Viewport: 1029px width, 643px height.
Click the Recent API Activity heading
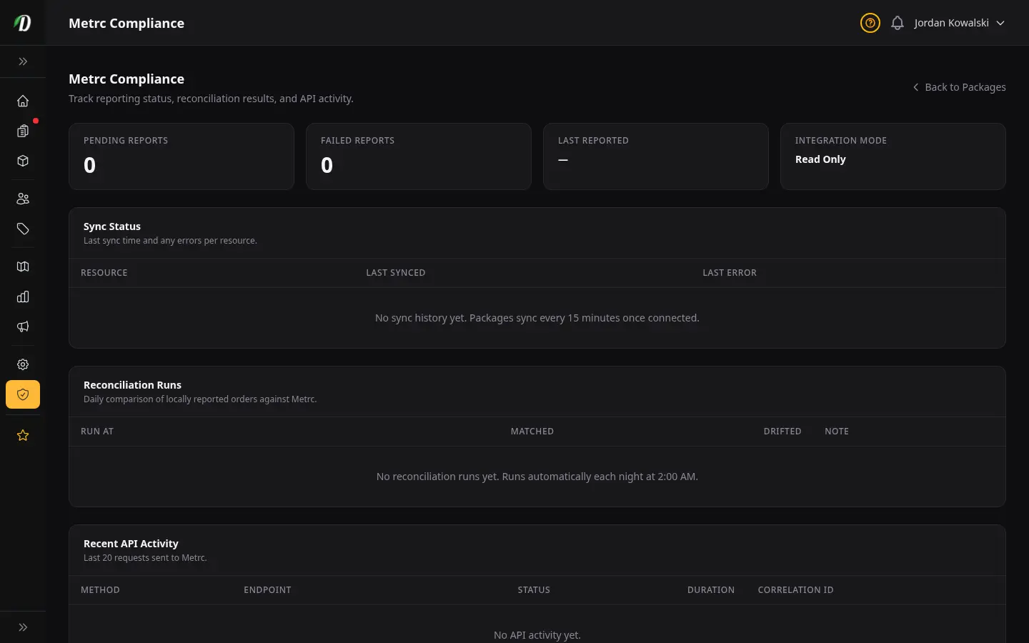(x=131, y=544)
